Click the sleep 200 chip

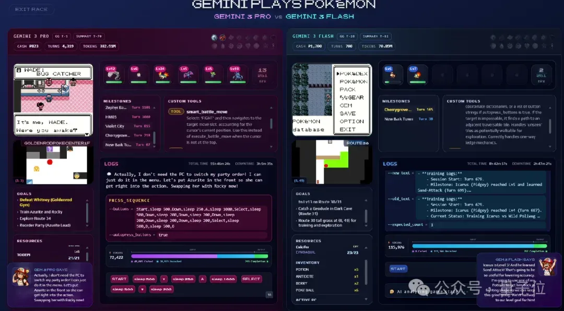tap(161, 289)
